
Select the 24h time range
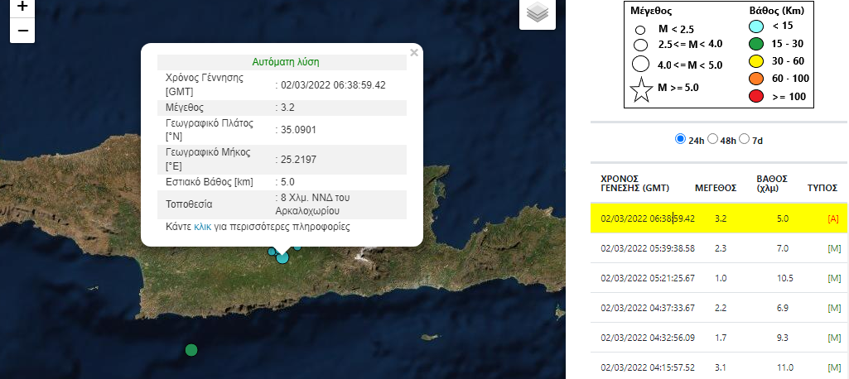click(x=681, y=139)
